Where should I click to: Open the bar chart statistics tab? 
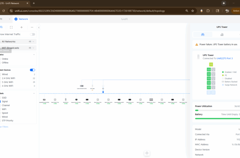tap(222, 35)
